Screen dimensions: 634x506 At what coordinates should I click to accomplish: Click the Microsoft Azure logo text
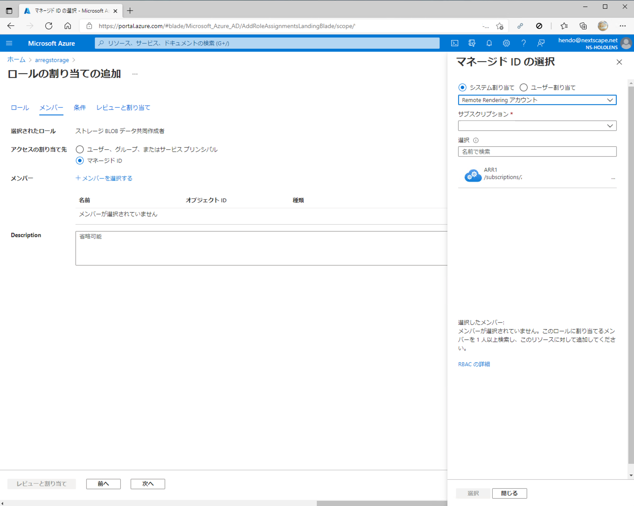(x=51, y=43)
